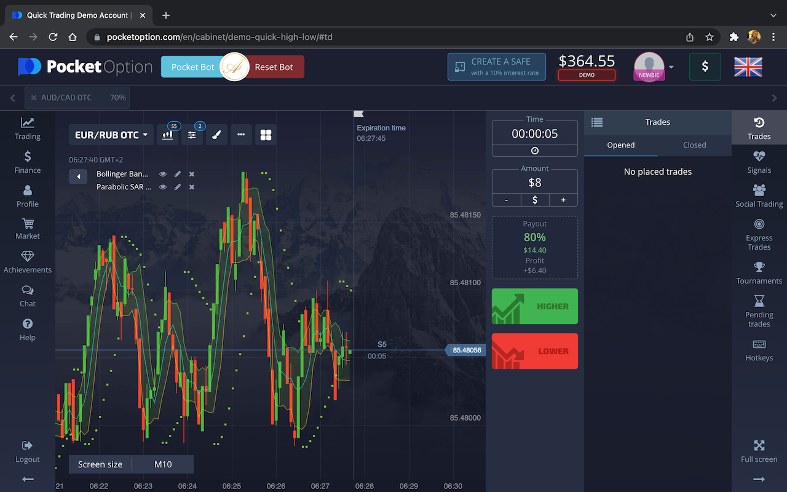Open the Market shopping cart
The image size is (787, 492).
tap(27, 228)
